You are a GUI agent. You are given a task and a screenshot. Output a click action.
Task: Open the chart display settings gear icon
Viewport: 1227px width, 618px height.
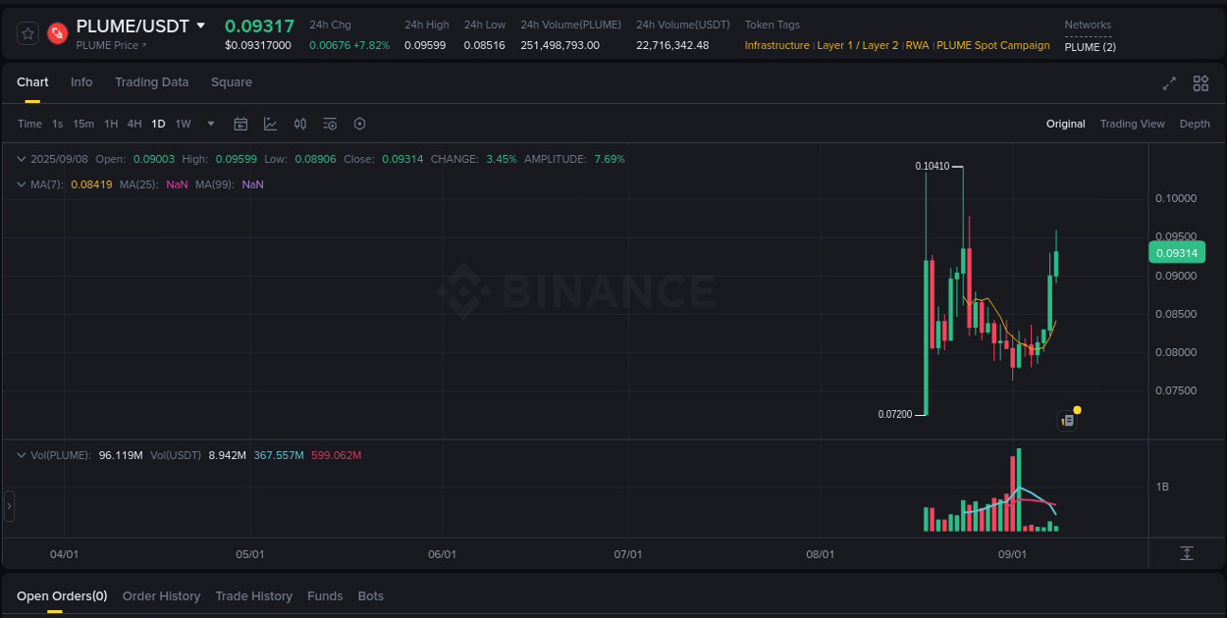pos(358,124)
